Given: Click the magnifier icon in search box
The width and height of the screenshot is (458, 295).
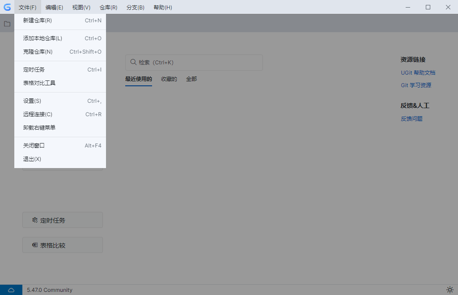Looking at the screenshot, I should pos(133,62).
